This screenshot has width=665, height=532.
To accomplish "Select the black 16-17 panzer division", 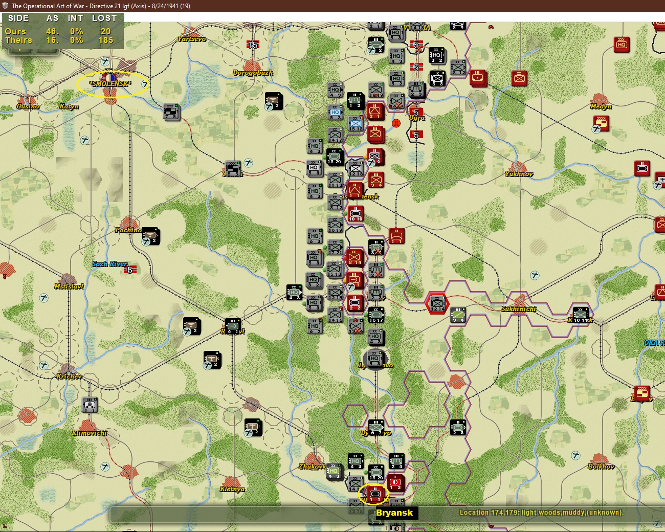I will [376, 315].
